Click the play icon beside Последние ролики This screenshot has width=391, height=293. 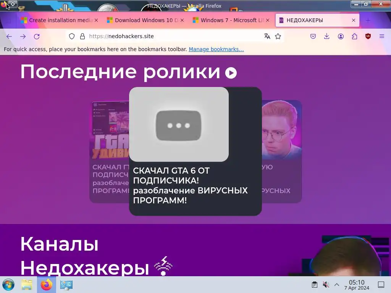click(x=231, y=73)
